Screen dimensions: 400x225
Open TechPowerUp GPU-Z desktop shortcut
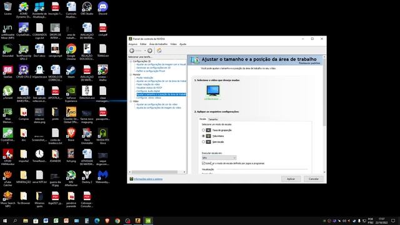coord(24,52)
